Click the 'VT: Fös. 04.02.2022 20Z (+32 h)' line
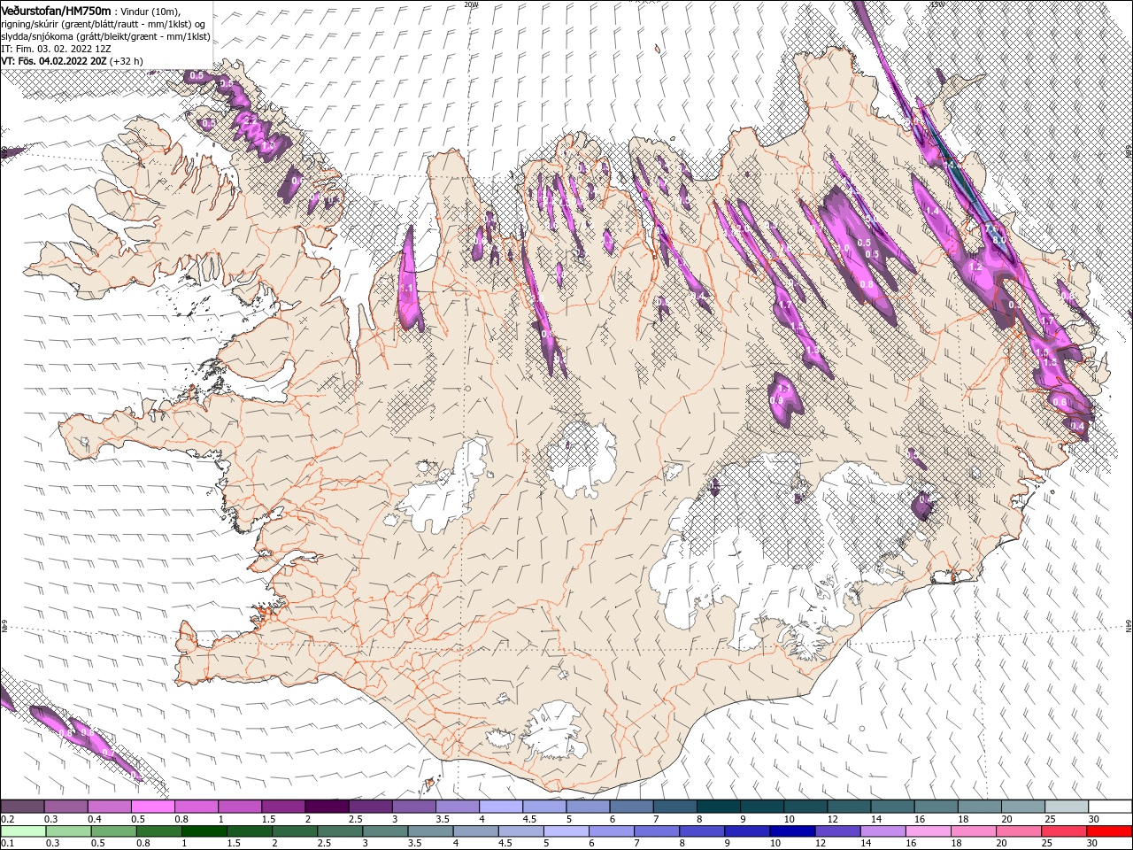1133x850 pixels. (72, 61)
